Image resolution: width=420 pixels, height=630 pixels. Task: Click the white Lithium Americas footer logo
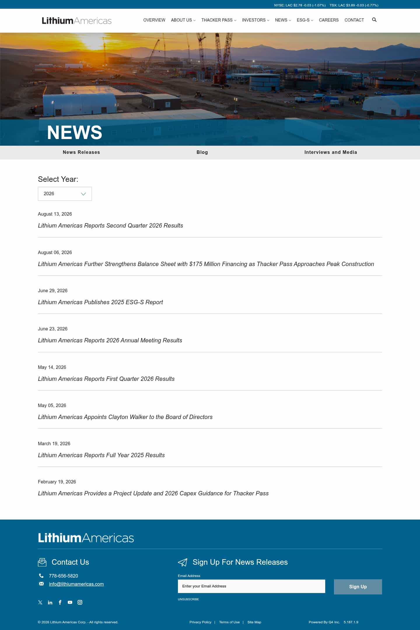click(86, 538)
